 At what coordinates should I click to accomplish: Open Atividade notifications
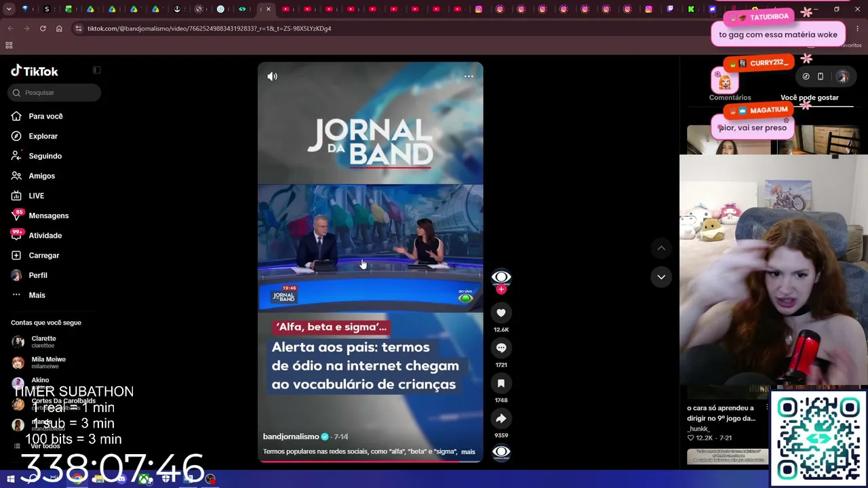click(x=45, y=235)
